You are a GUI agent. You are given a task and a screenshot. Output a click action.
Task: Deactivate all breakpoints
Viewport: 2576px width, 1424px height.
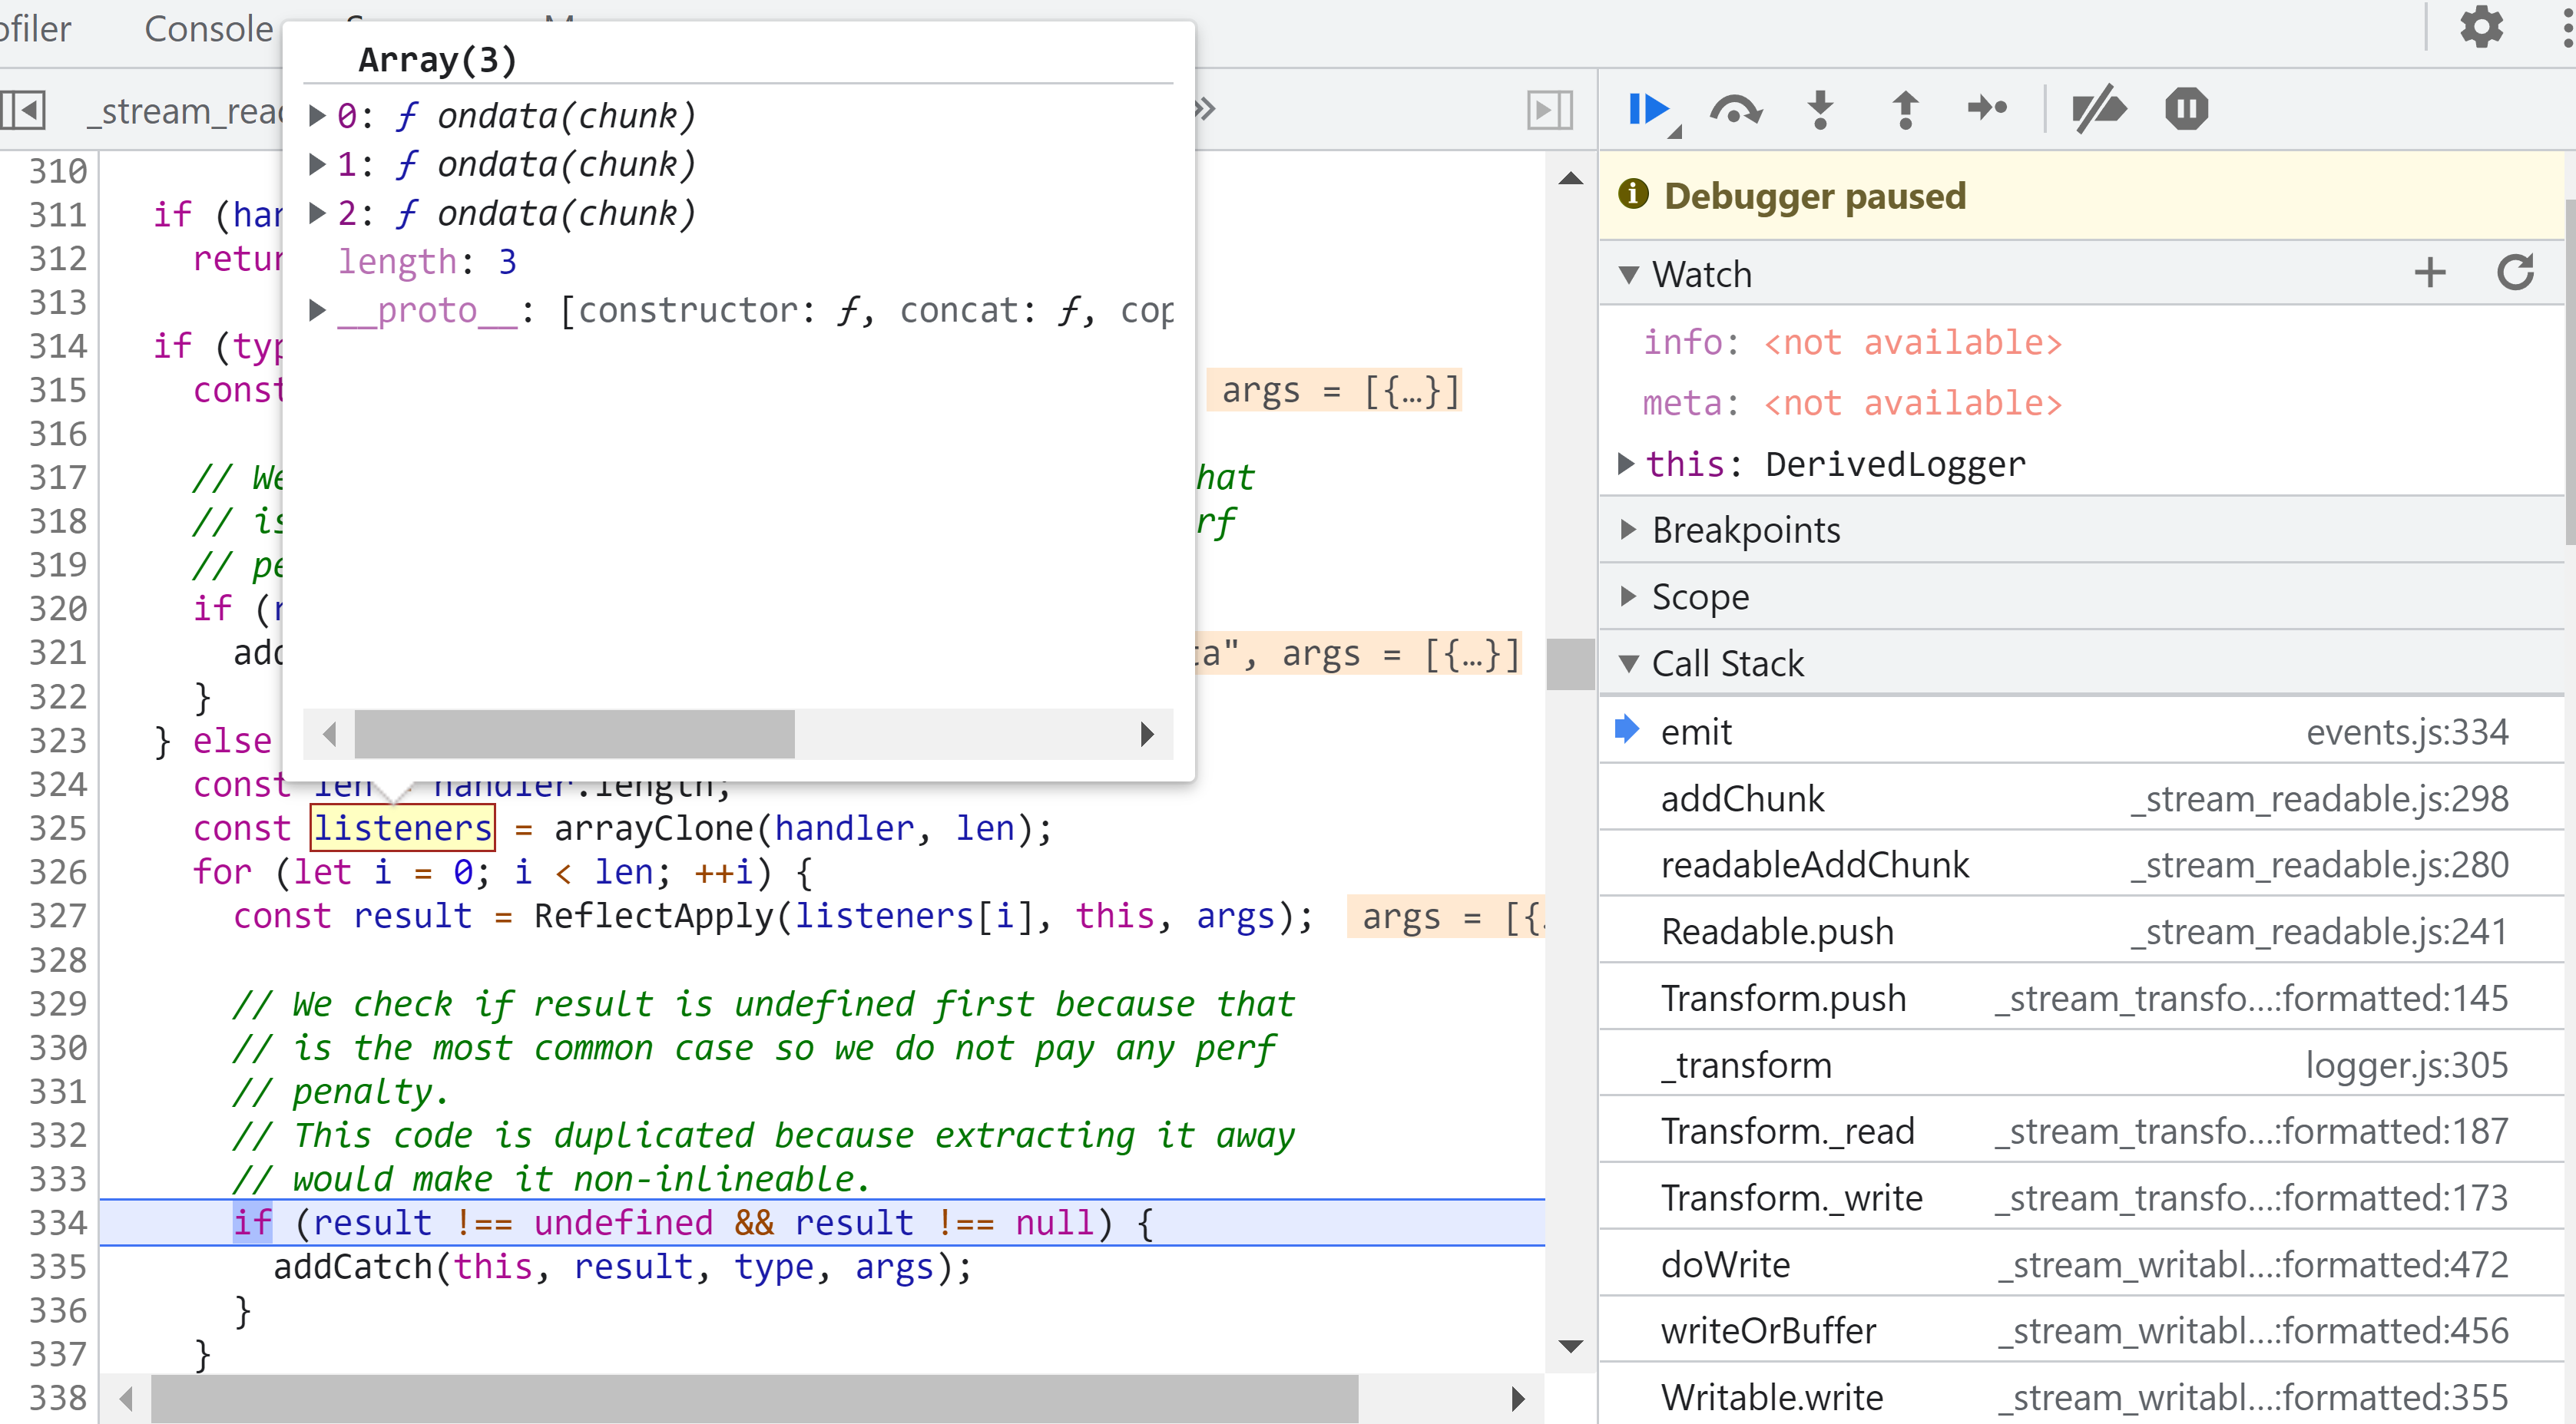2098,109
